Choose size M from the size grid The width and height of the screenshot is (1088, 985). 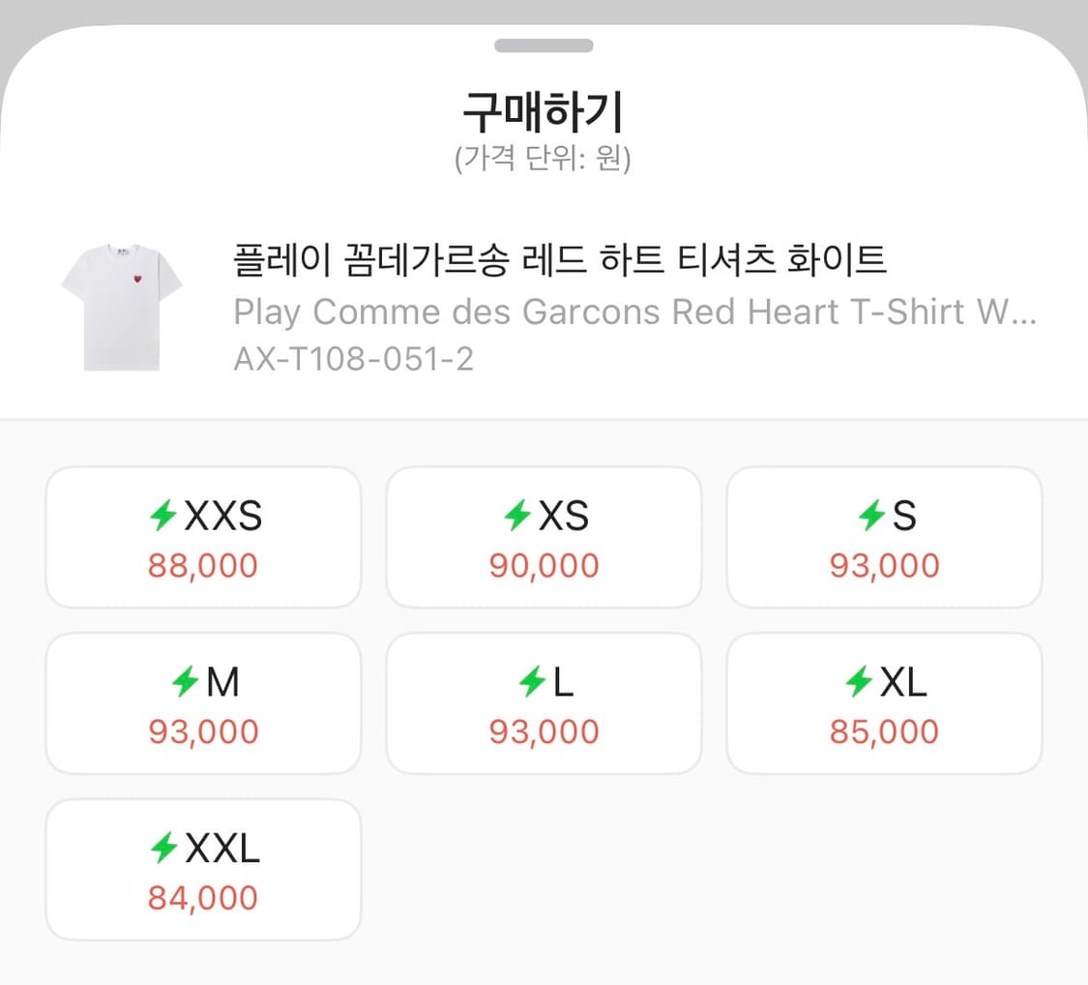pos(203,702)
